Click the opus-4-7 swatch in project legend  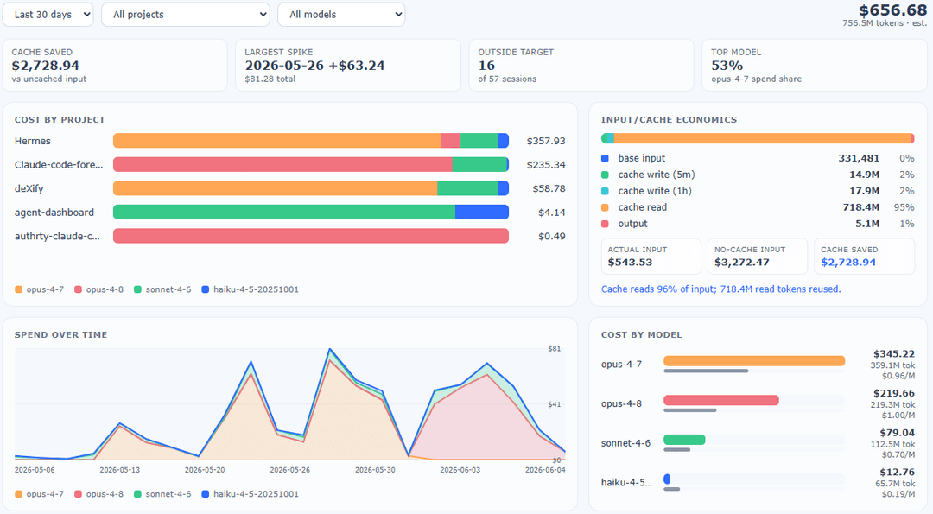point(18,289)
